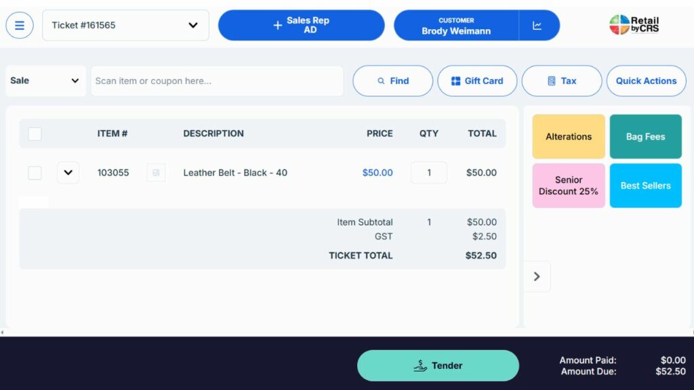Screen dimensions: 694x390
Task: Click the plus icon for Sales Rep
Action: pyautogui.click(x=277, y=26)
